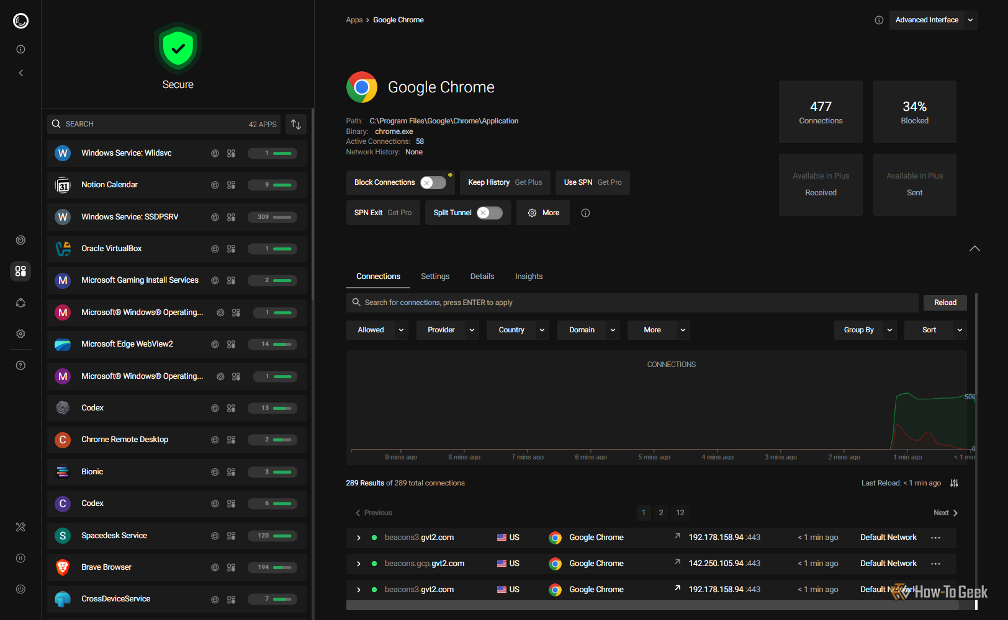Switch to the Details tab

click(x=482, y=277)
